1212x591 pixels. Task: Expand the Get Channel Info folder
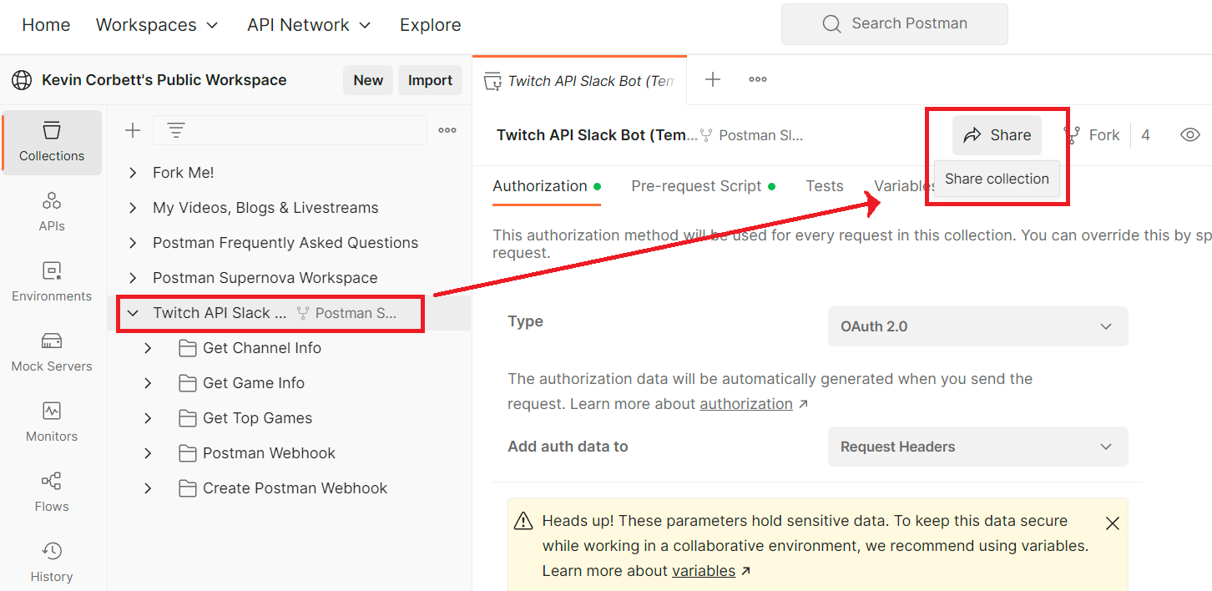click(x=148, y=348)
